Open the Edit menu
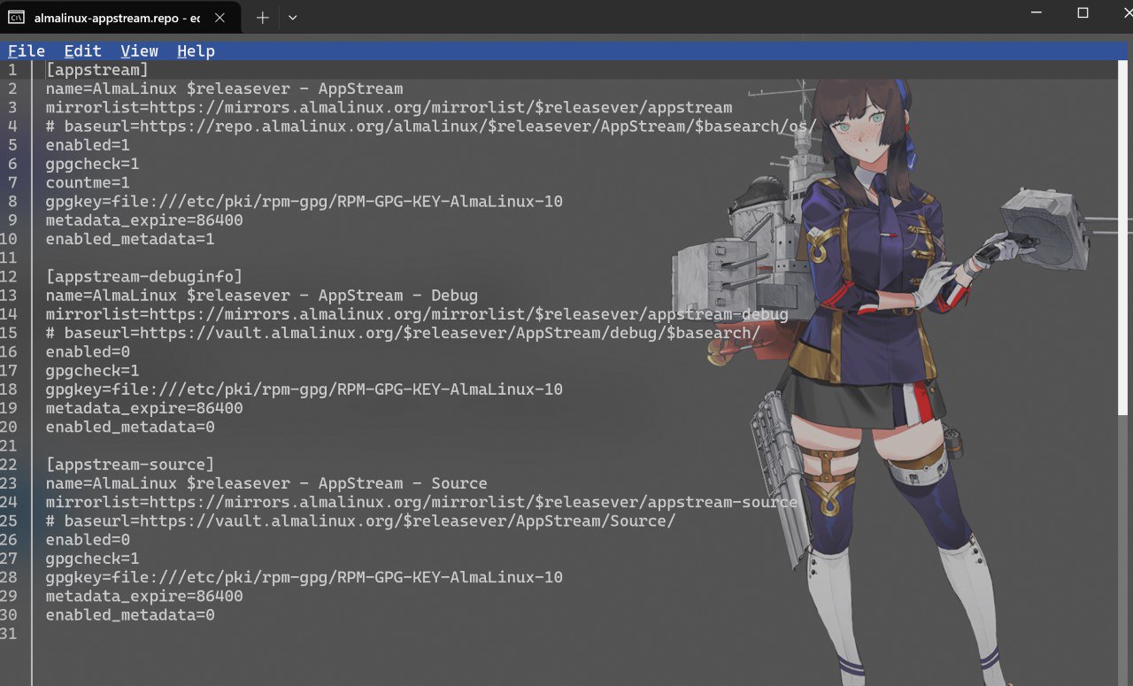This screenshot has width=1133, height=686. coord(82,51)
